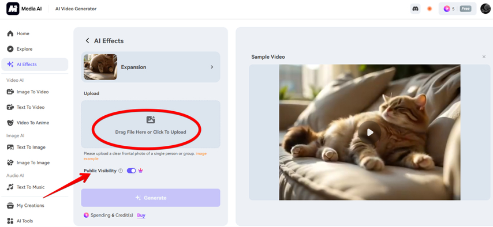Click the Image To Video icon
The height and width of the screenshot is (227, 493).
click(10, 92)
